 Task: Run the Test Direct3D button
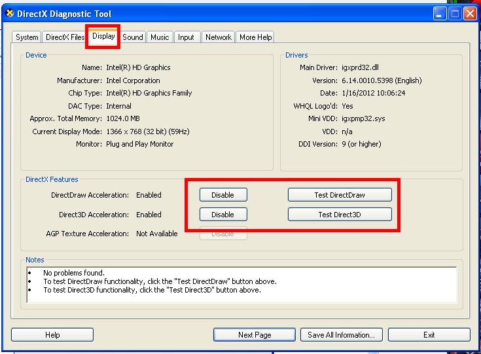point(340,215)
